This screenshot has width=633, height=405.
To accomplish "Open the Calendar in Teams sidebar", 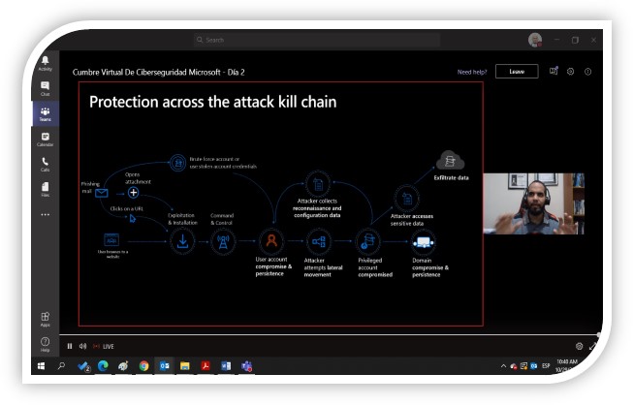I will click(45, 139).
